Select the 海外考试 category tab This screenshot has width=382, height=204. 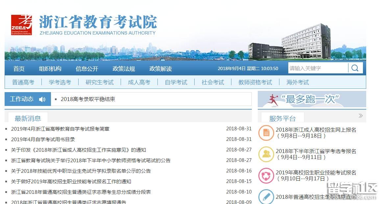[298, 82]
